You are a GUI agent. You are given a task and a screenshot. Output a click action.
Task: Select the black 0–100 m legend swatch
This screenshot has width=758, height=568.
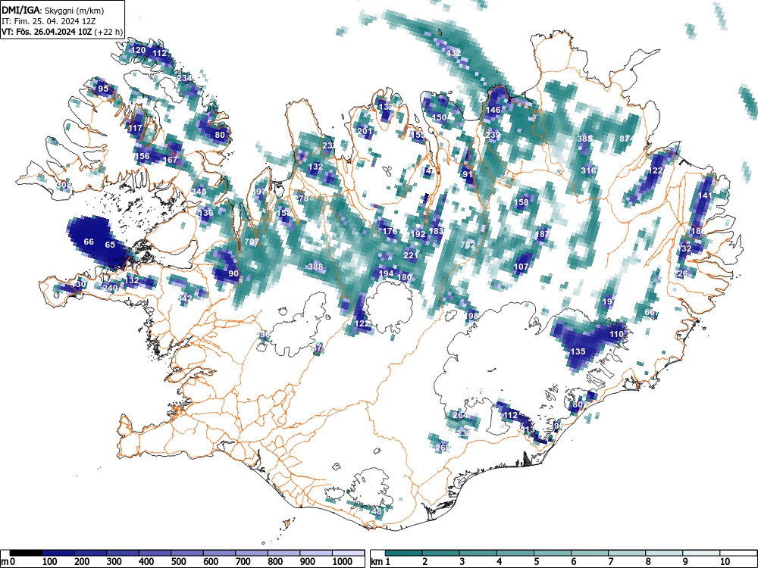coord(26,553)
